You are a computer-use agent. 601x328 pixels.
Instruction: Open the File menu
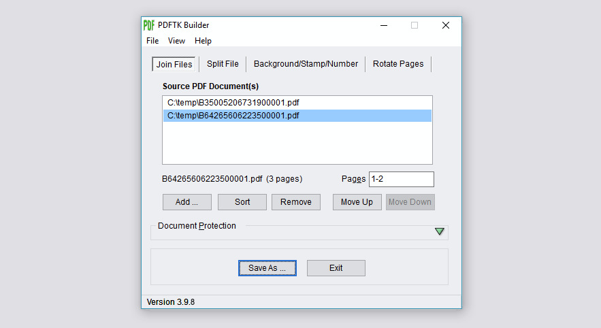(152, 41)
